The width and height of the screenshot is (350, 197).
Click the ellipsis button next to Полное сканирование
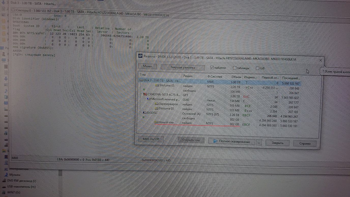point(259,142)
